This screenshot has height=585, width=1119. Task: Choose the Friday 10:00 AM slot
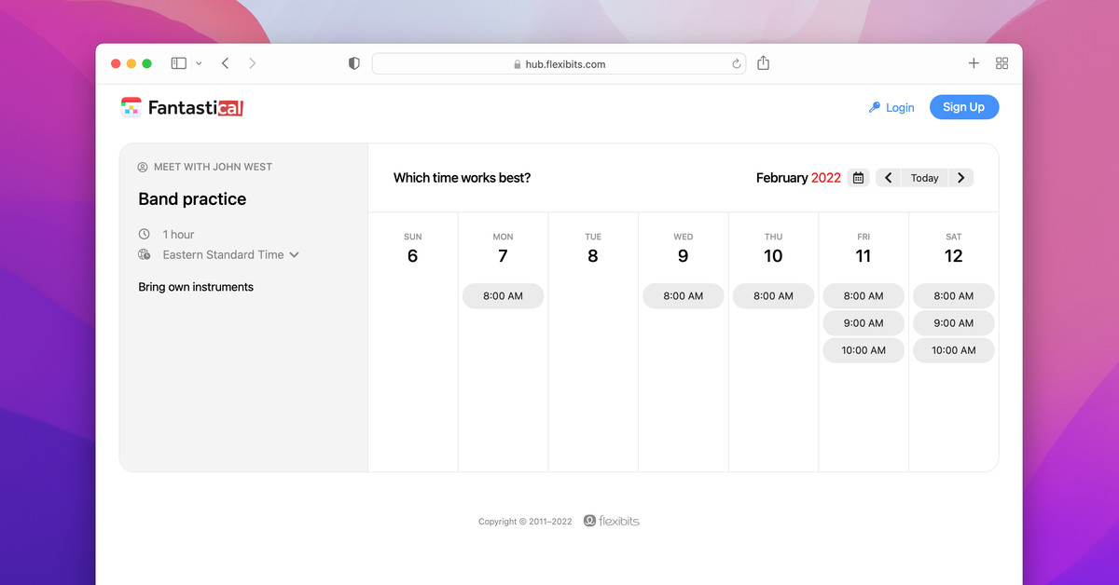(863, 350)
